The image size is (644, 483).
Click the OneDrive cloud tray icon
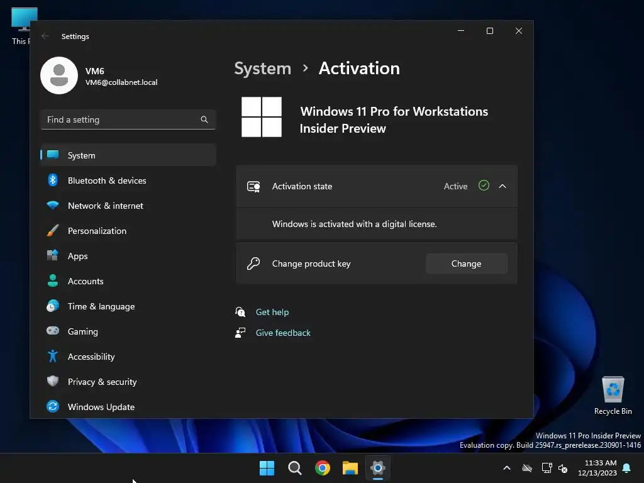point(527,468)
